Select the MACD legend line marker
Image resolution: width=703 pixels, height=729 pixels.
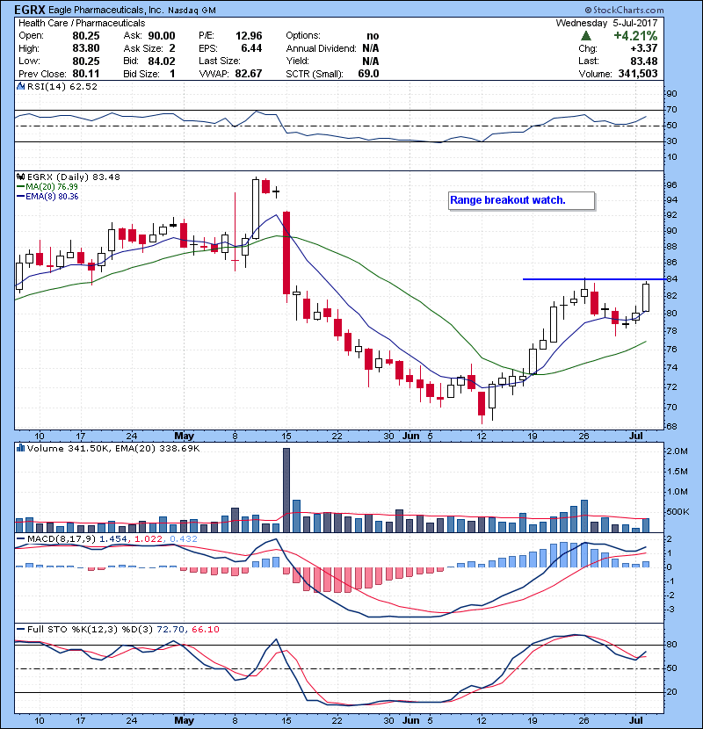click(20, 539)
